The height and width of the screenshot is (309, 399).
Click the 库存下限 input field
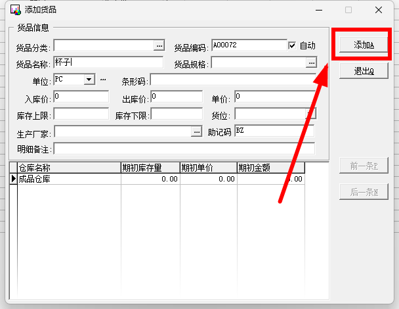click(177, 114)
